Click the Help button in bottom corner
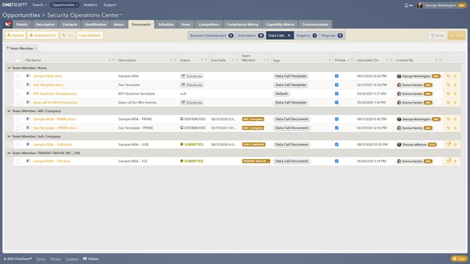470x264 pixels. click(x=459, y=259)
